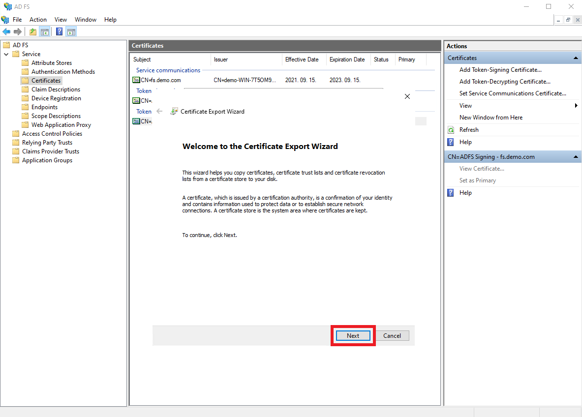
Task: Open Add Token-Signing Certificate link
Action: pos(500,69)
